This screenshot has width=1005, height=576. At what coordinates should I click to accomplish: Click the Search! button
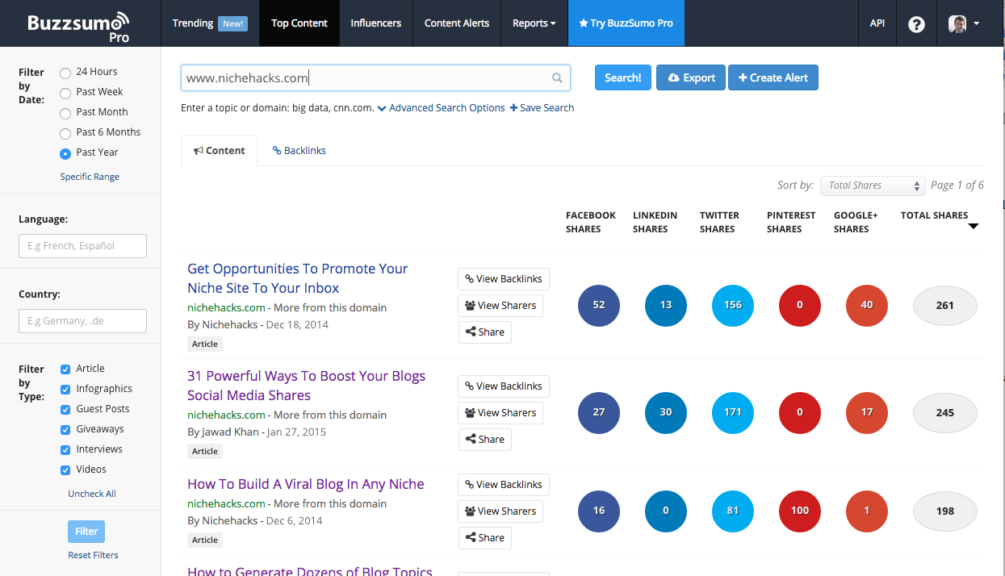tap(623, 77)
